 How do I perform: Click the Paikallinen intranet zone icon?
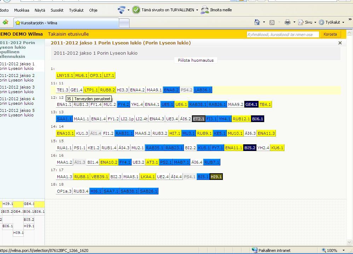254,250
